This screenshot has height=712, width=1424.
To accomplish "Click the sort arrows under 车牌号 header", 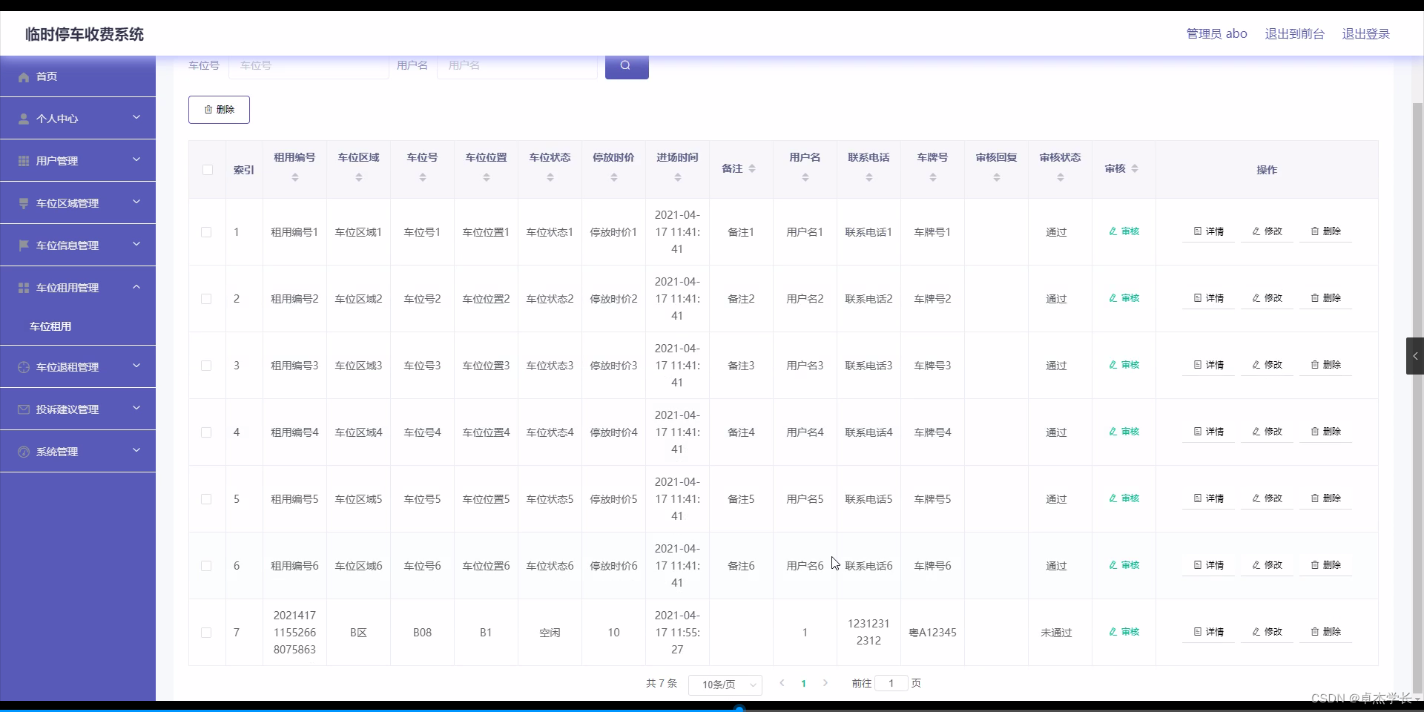I will [x=933, y=177].
